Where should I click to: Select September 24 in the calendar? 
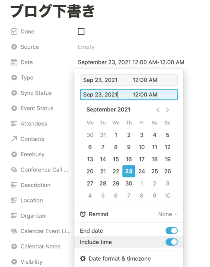click(142, 171)
